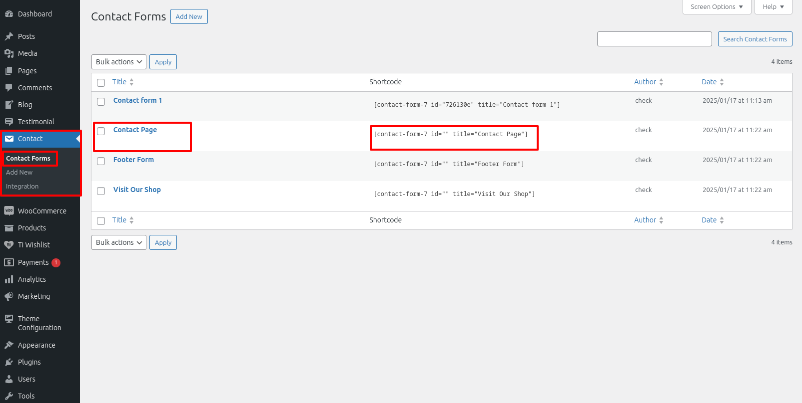The width and height of the screenshot is (802, 403).
Task: Focus the contact forms search field
Action: tap(654, 39)
